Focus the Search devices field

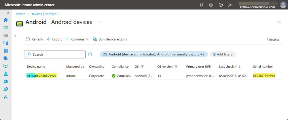pos(55,55)
